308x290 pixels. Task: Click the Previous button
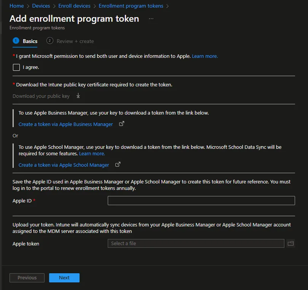27,277
